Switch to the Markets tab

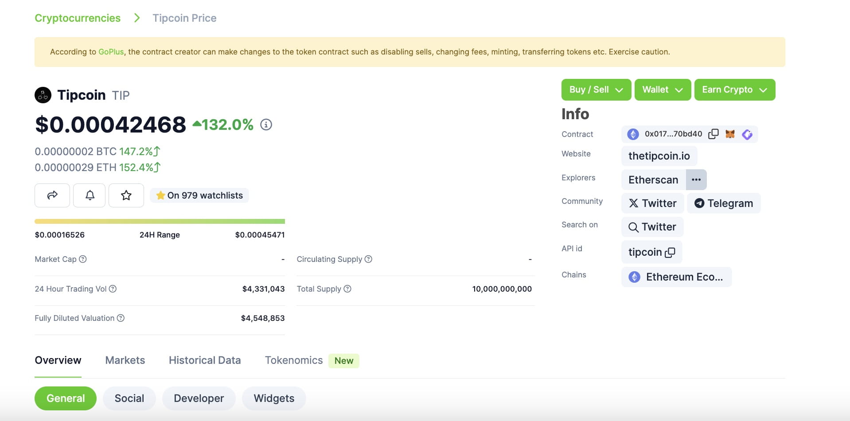[x=125, y=360]
